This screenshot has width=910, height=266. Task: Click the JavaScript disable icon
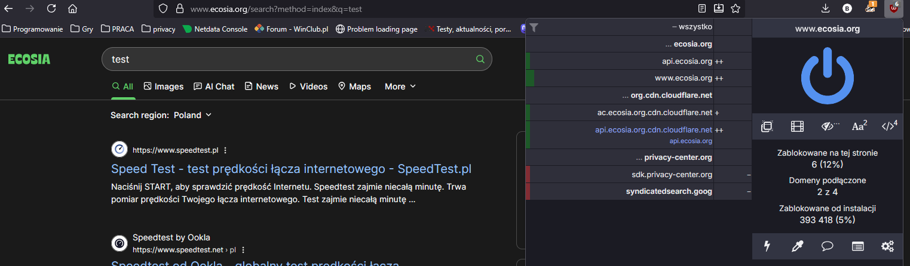pyautogui.click(x=889, y=126)
